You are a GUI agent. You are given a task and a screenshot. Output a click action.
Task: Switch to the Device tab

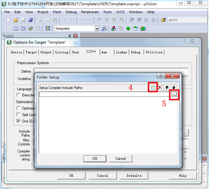coord(17,52)
